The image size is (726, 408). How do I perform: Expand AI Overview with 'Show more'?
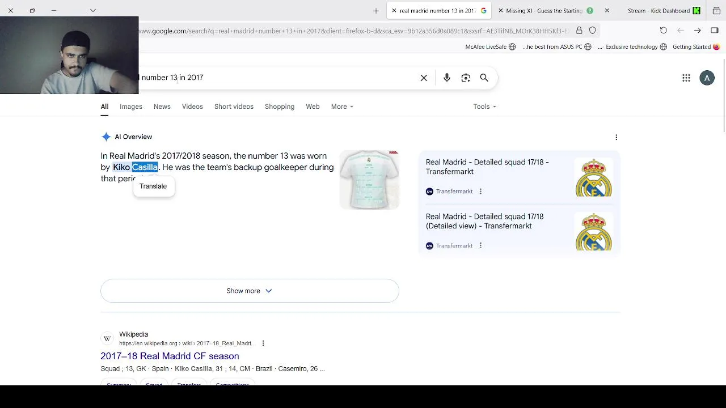point(250,291)
